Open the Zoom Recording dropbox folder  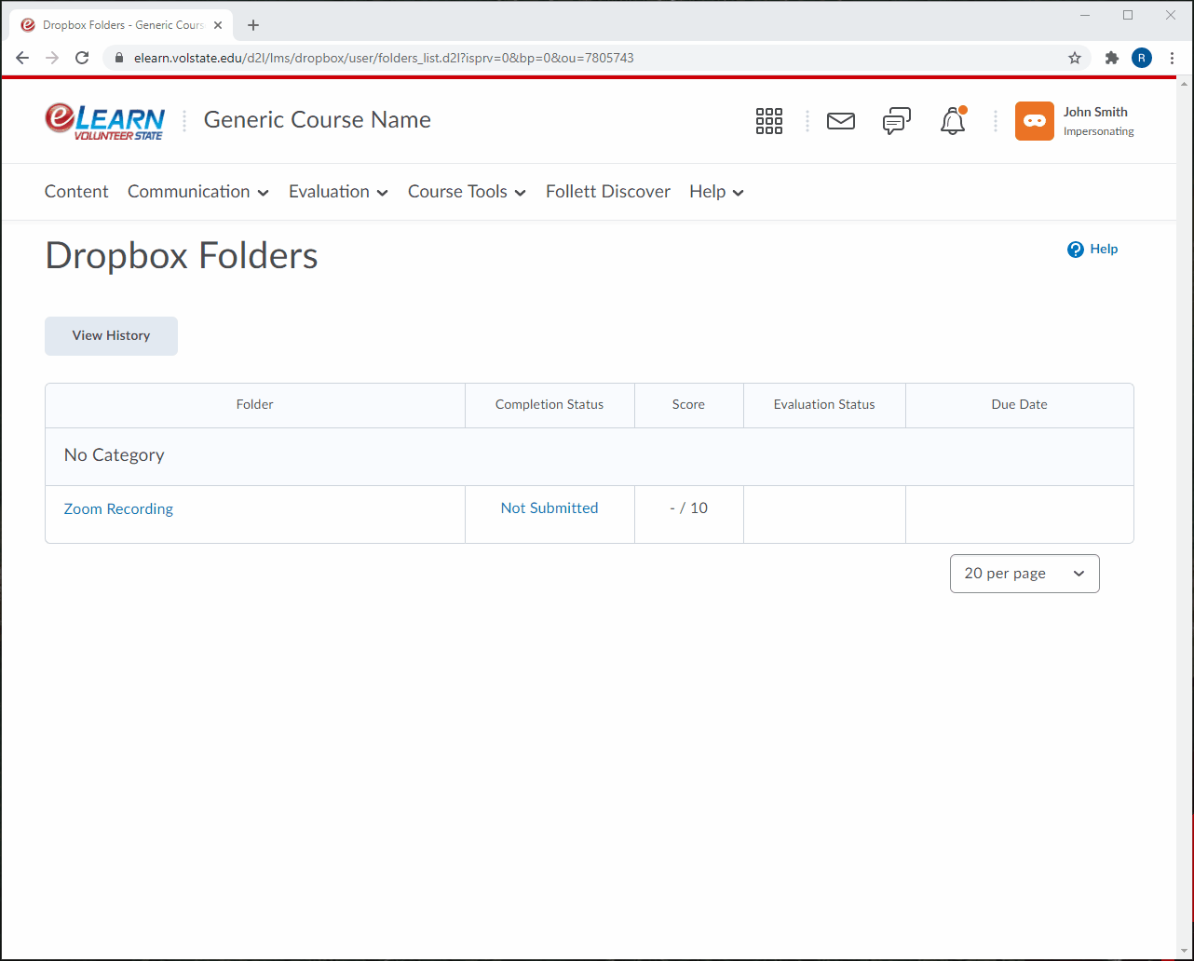coord(118,508)
